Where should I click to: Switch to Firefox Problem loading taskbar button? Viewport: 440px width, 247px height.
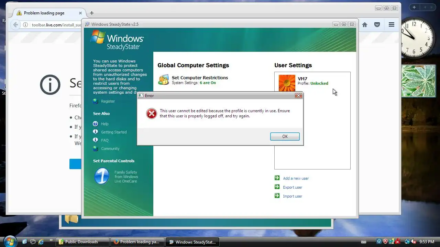pos(137,242)
